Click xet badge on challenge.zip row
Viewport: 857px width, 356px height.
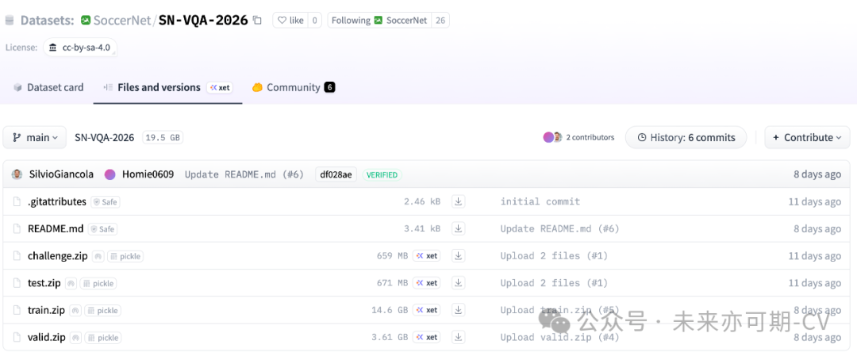[428, 255]
